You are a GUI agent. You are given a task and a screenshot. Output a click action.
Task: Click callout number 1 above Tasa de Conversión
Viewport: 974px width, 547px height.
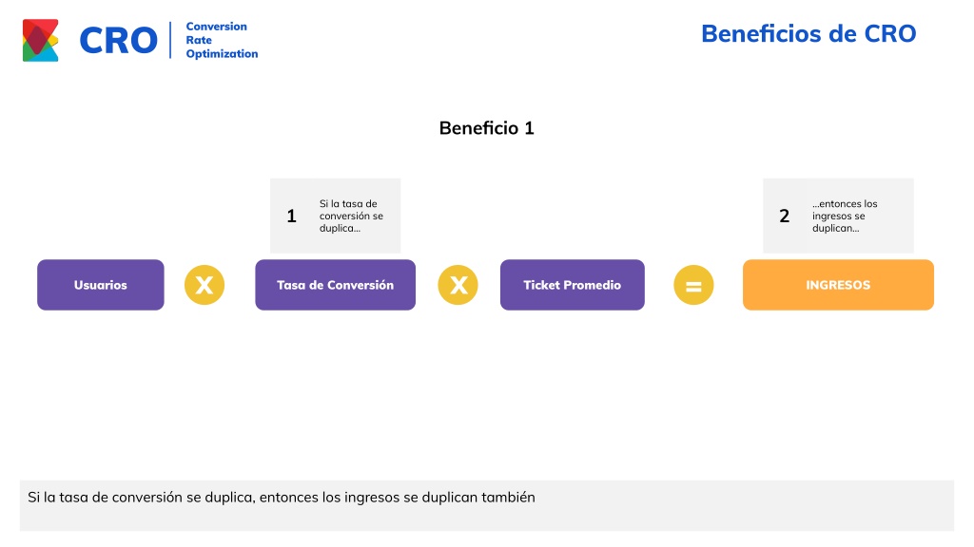point(291,216)
